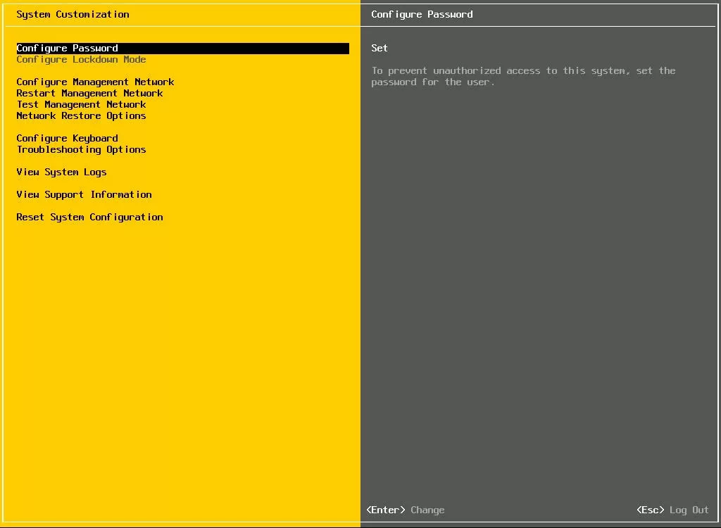
Task: Open Network Restore Options
Action: [x=81, y=116]
